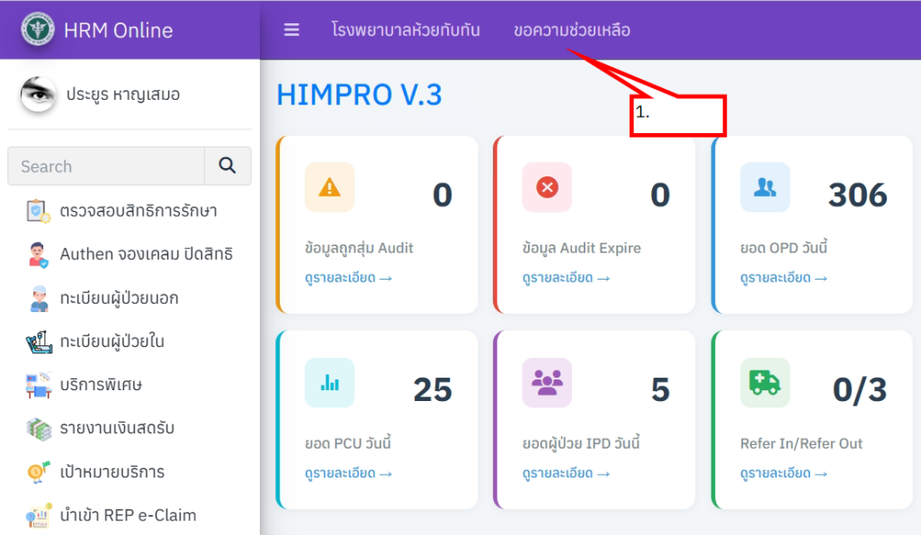Open ขอความช่วยเหลือ in the top bar
Image resolution: width=921 pixels, height=535 pixels.
[x=571, y=30]
